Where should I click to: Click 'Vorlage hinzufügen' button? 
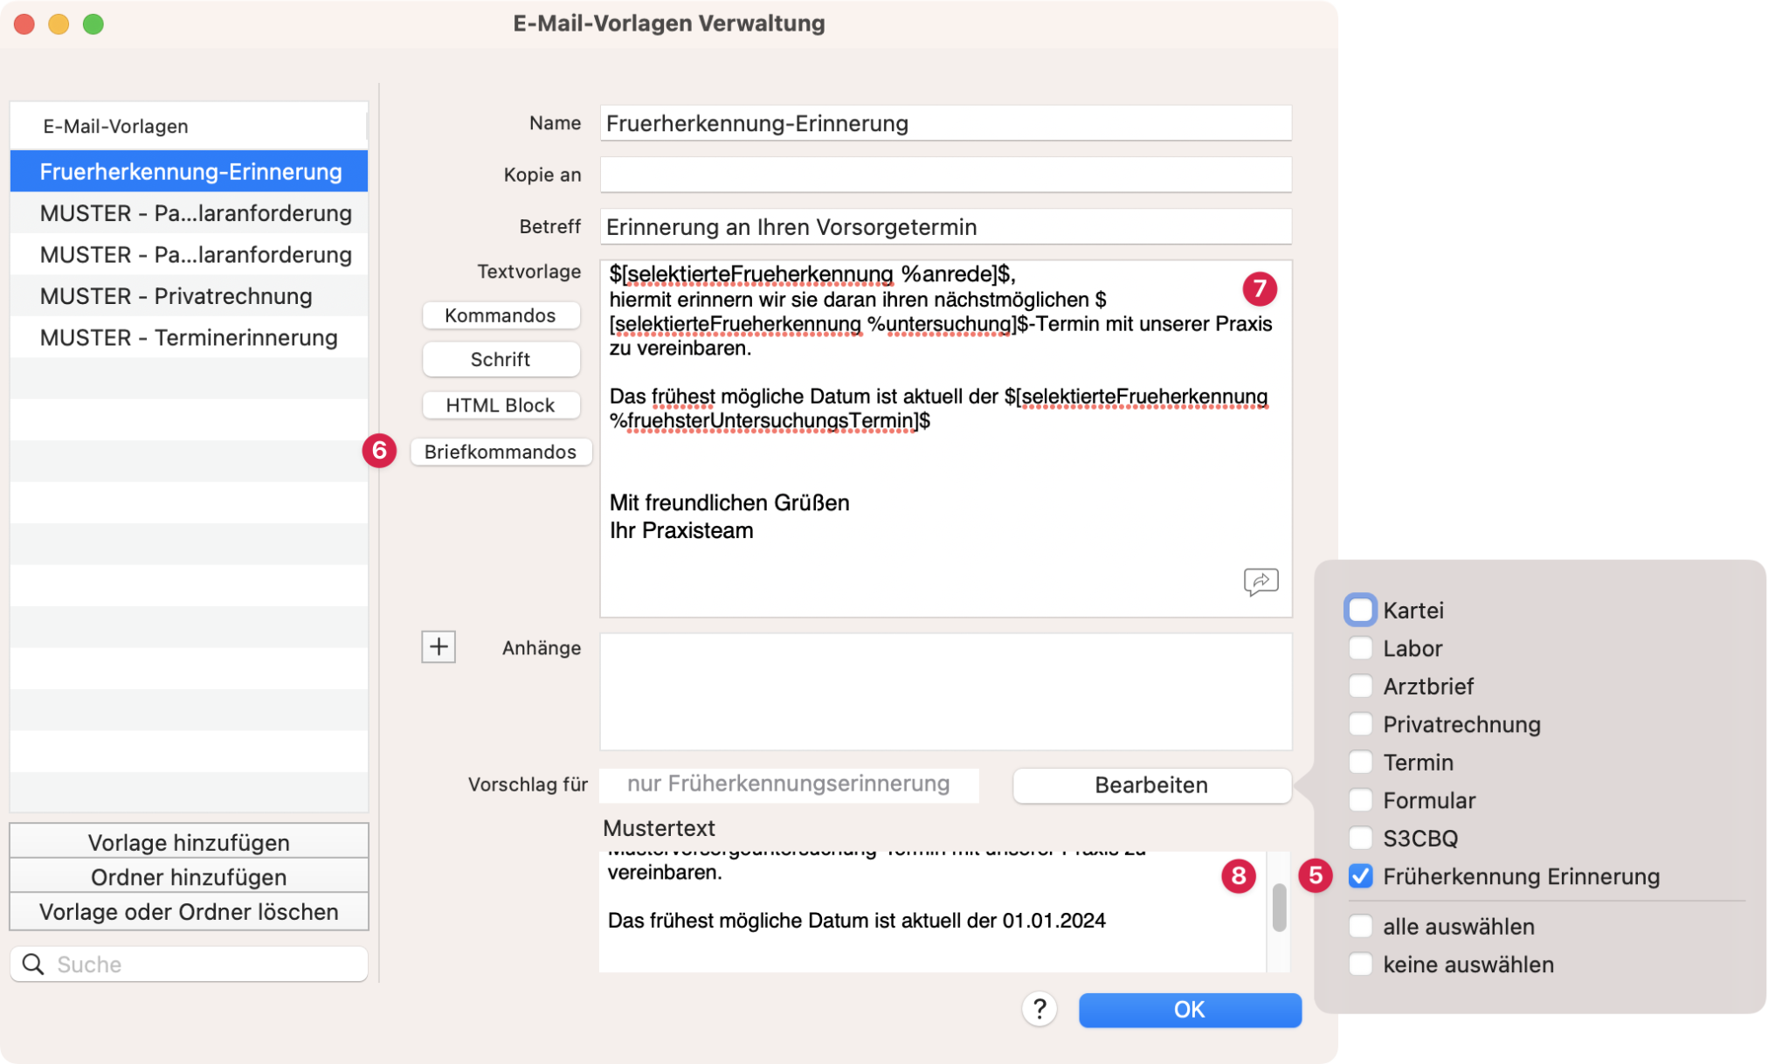tap(189, 842)
